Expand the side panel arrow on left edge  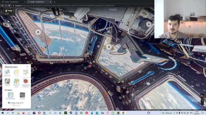pyautogui.click(x=1, y=24)
